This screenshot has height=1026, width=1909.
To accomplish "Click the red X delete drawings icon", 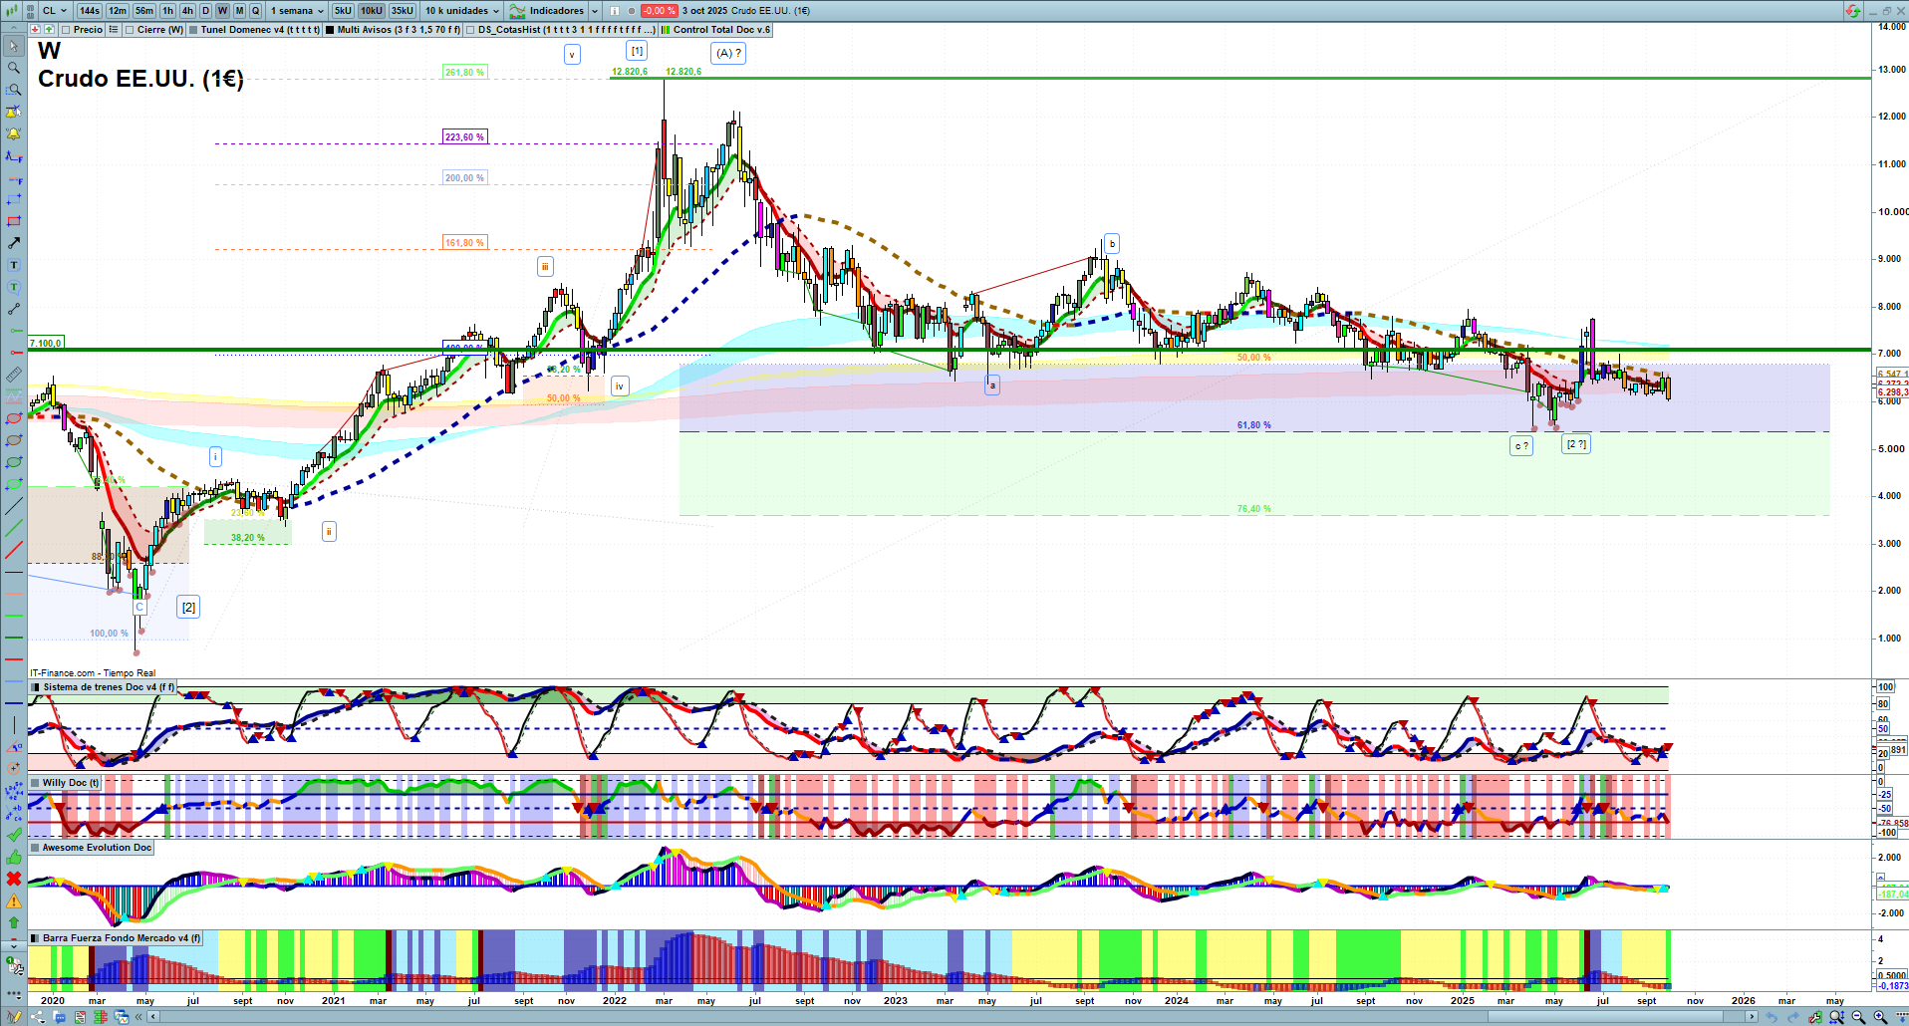I will 14,879.
